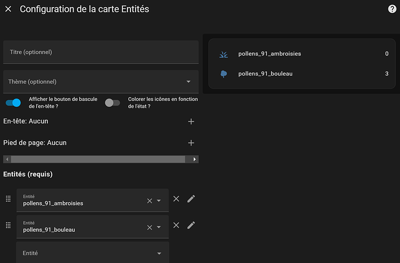Disable the header toggle button switch
This screenshot has height=263, width=400.
(x=13, y=103)
